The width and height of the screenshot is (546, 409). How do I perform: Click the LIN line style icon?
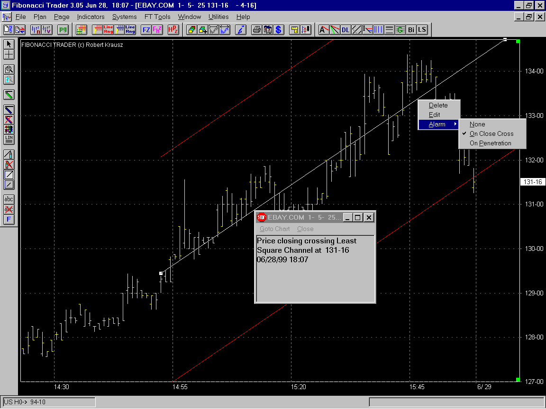click(x=9, y=140)
